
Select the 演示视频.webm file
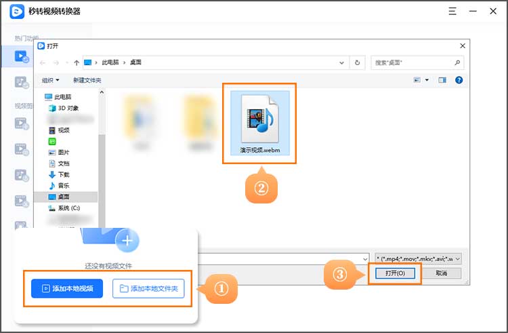pos(260,123)
